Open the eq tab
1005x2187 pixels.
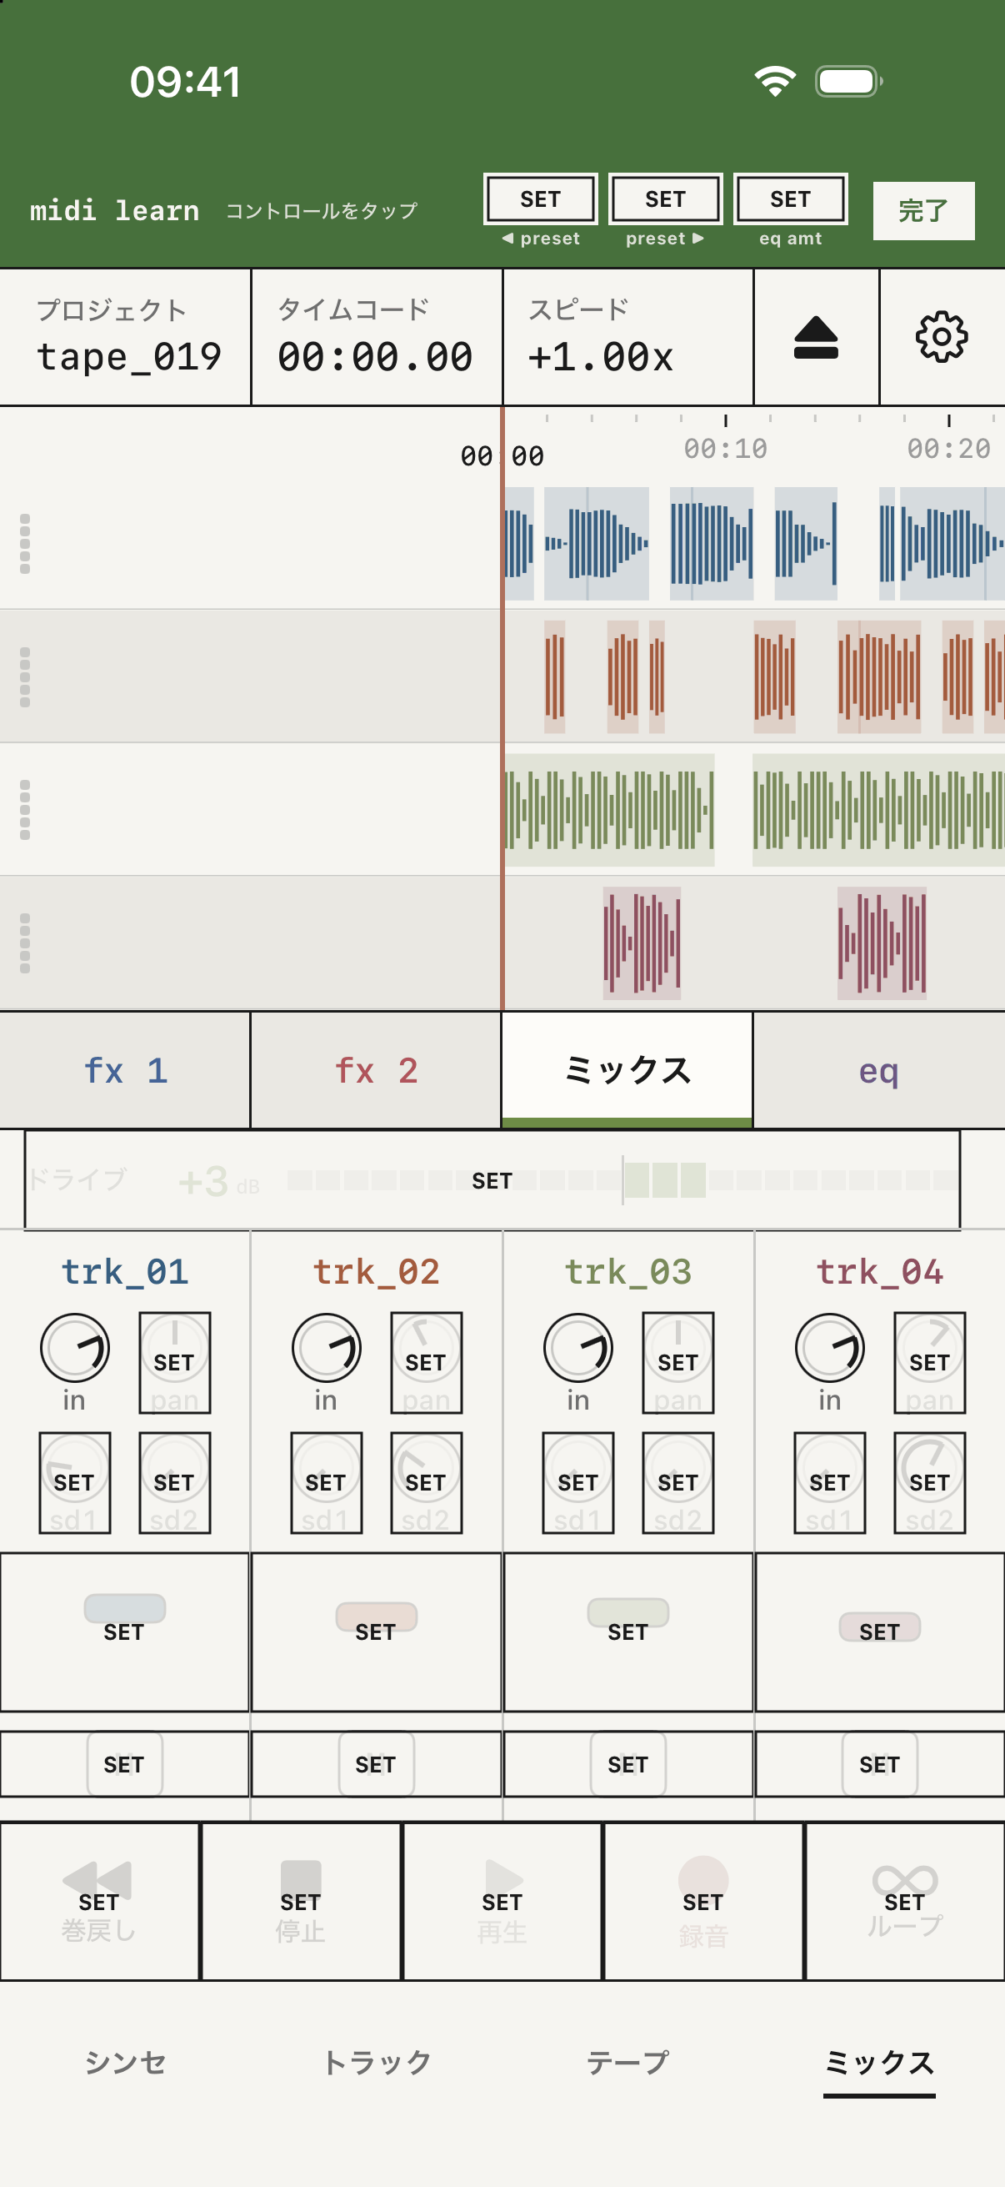coord(879,1069)
